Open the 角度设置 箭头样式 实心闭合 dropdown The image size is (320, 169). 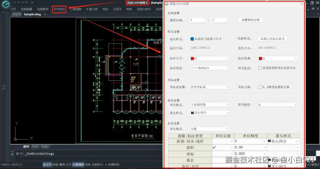(x=210, y=113)
